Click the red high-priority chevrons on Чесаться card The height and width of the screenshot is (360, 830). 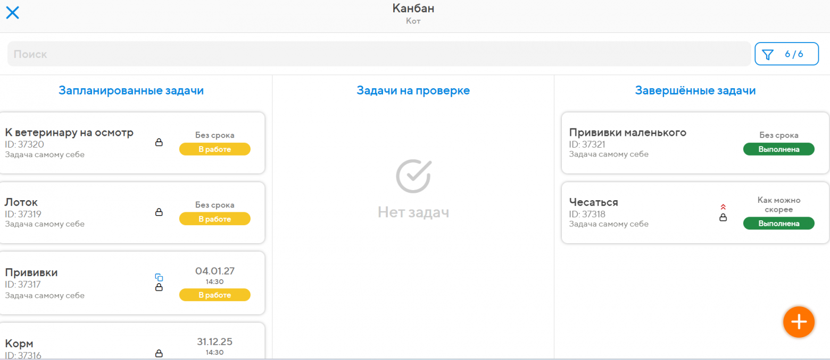(724, 207)
